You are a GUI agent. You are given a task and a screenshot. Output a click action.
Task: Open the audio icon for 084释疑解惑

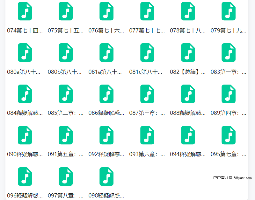25,94
